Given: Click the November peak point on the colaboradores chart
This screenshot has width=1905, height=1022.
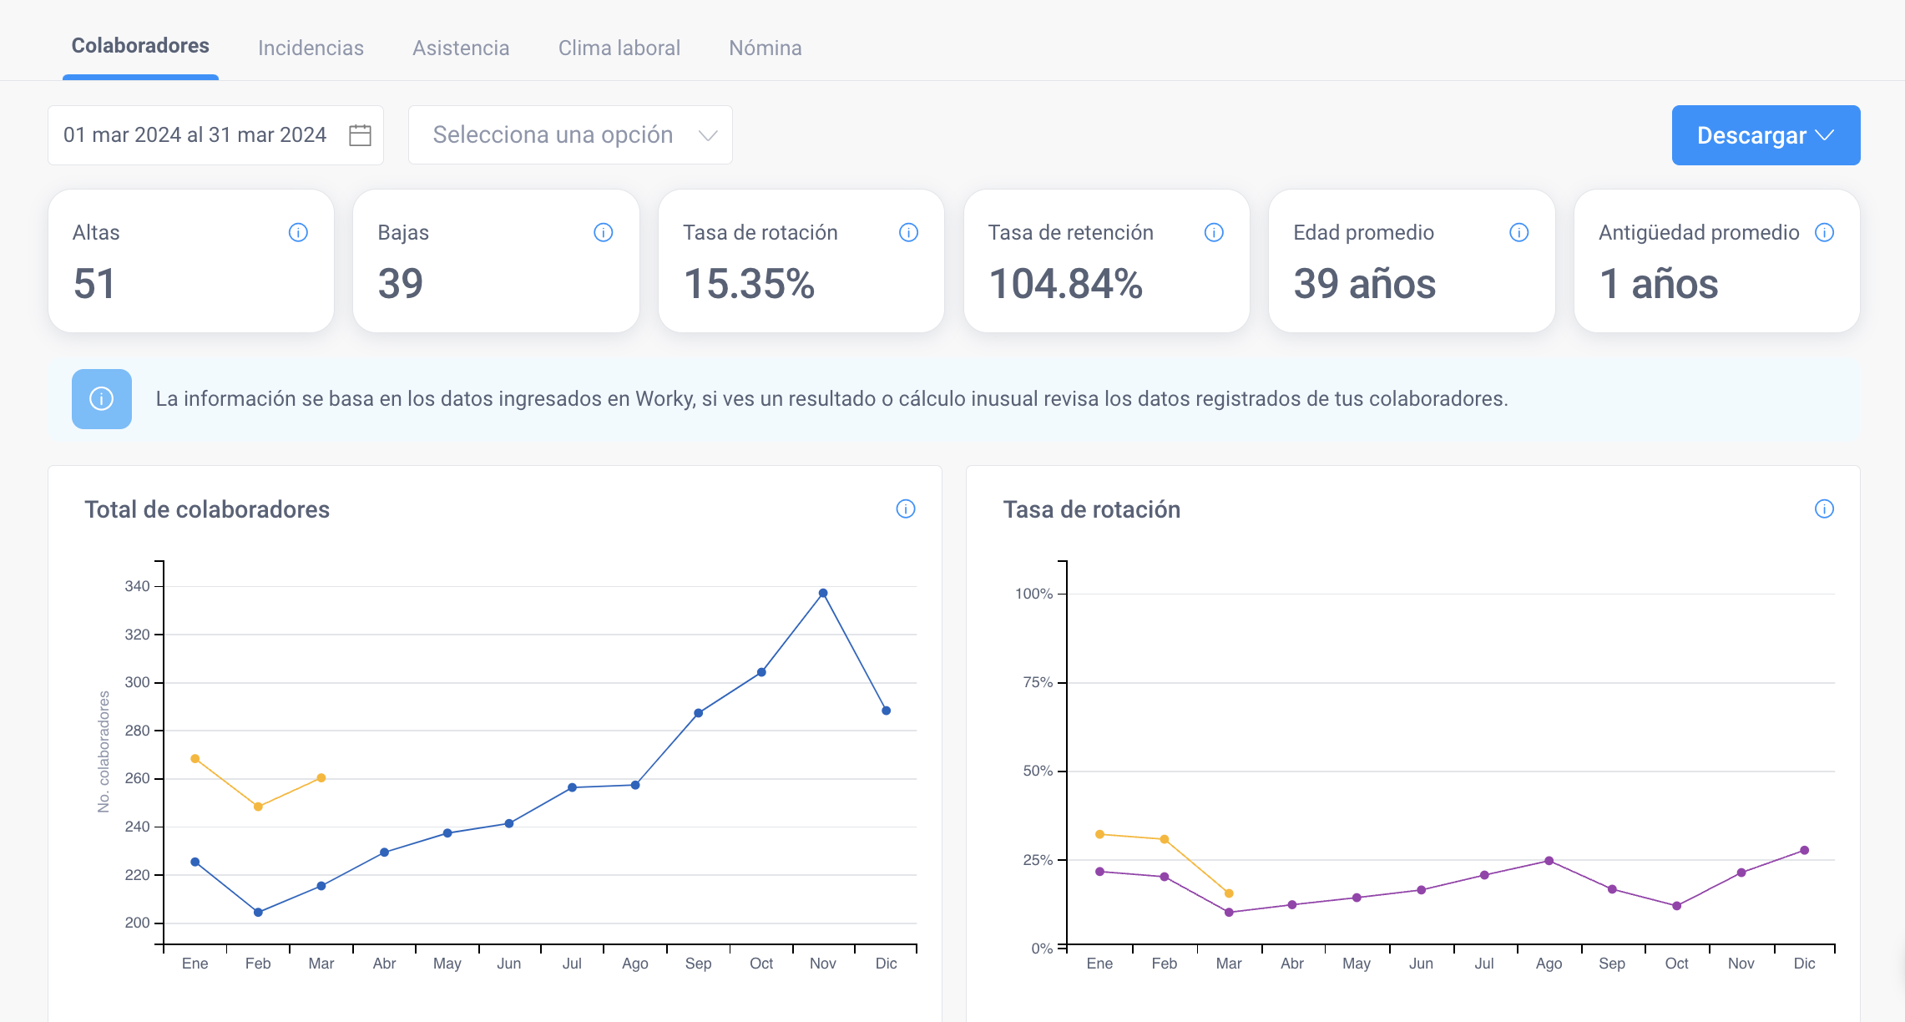Looking at the screenshot, I should pos(822,592).
